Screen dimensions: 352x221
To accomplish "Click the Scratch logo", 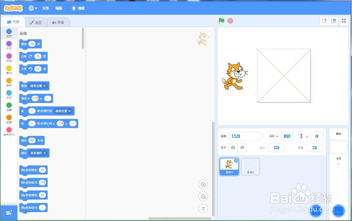I will (x=13, y=8).
